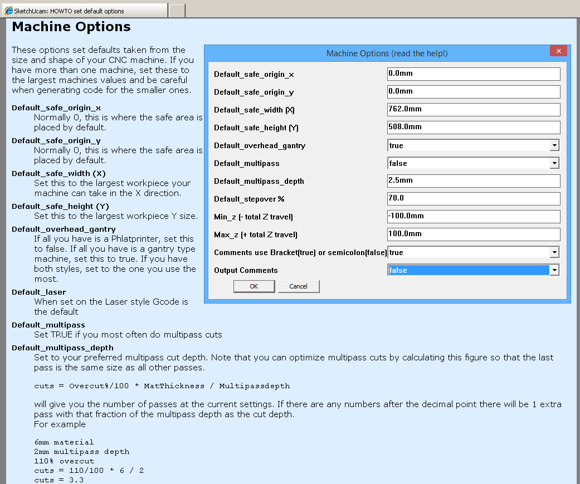Focus the Default_safe_height (Y) field
This screenshot has height=484, width=580.
tap(473, 128)
